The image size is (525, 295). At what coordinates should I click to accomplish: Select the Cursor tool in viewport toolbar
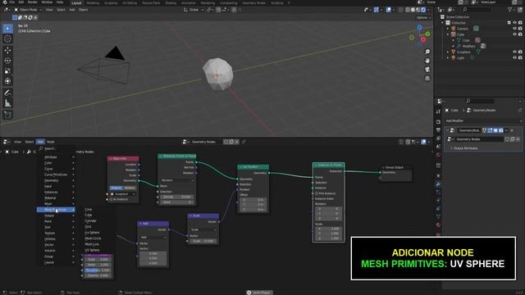pos(7,39)
